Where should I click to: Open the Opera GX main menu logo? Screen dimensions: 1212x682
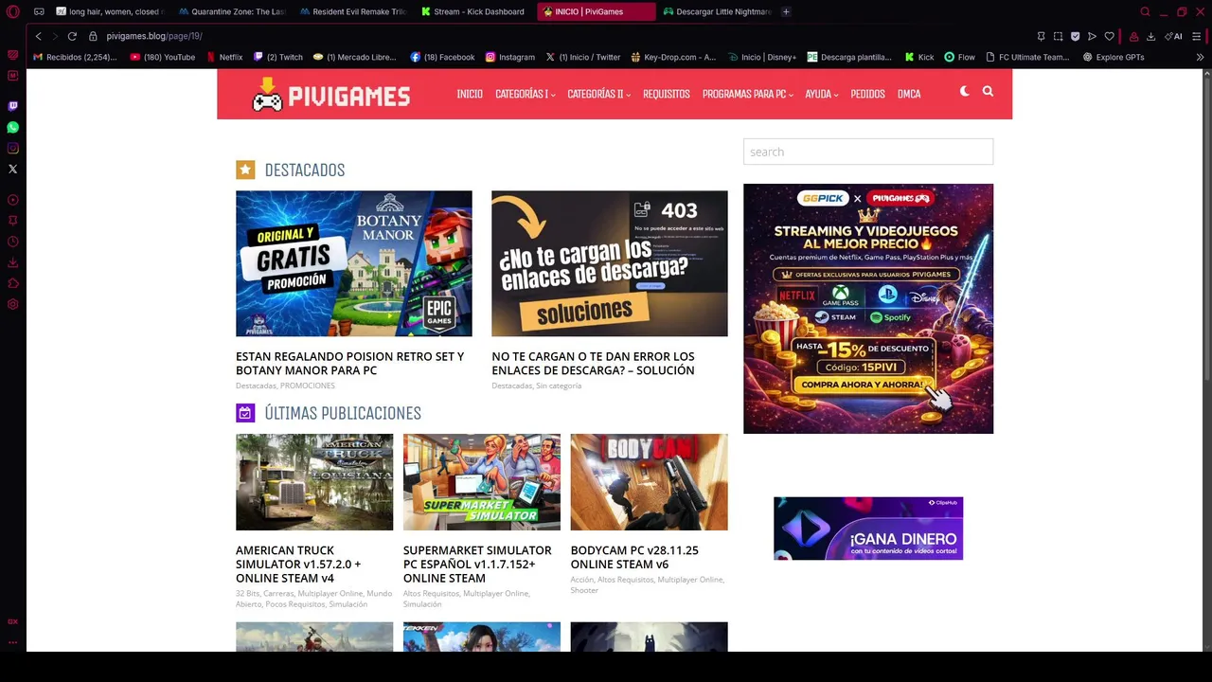[13, 11]
